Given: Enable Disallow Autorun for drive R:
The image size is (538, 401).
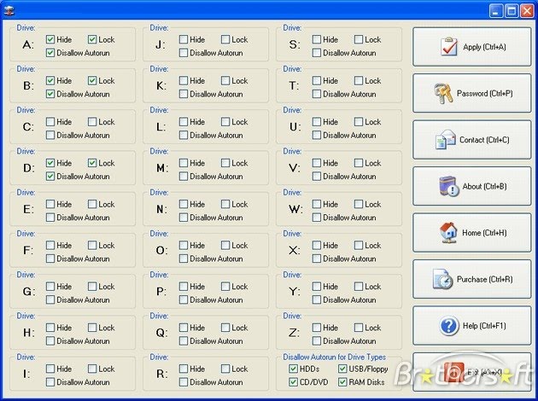Looking at the screenshot, I should tap(184, 382).
